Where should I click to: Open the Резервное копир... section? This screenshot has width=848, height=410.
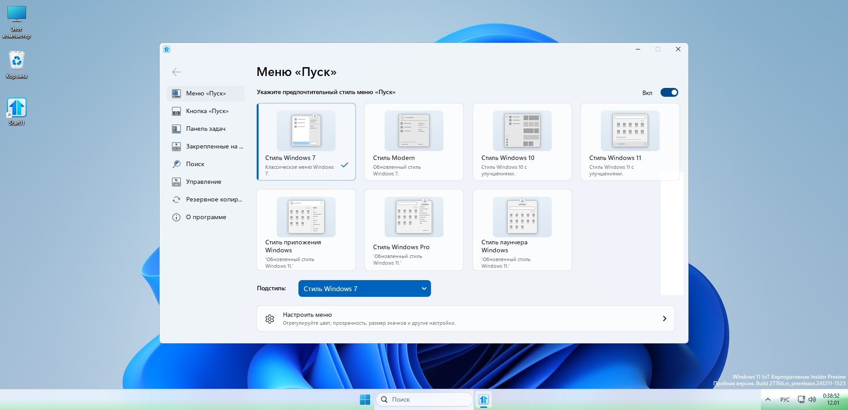pos(206,199)
